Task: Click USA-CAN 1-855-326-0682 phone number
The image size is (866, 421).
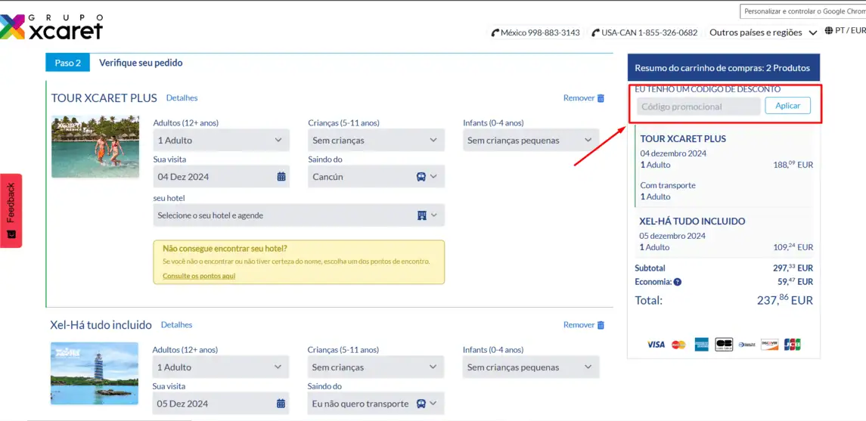Action: tap(650, 33)
